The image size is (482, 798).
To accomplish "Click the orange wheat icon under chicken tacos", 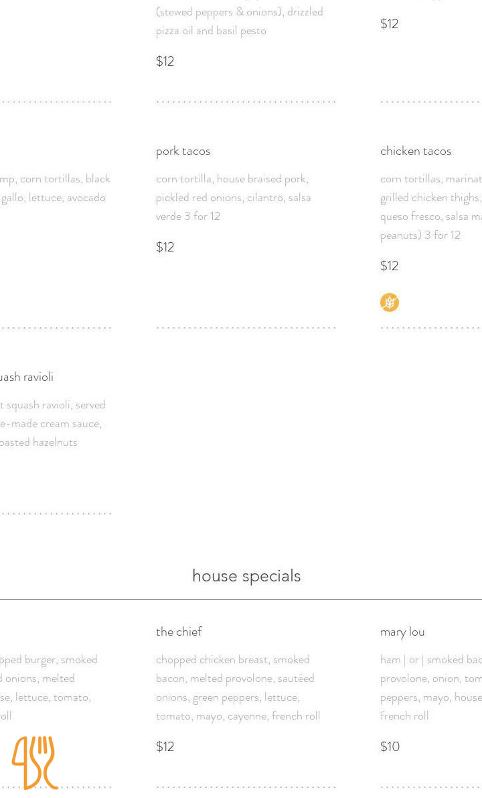I will pyautogui.click(x=390, y=302).
